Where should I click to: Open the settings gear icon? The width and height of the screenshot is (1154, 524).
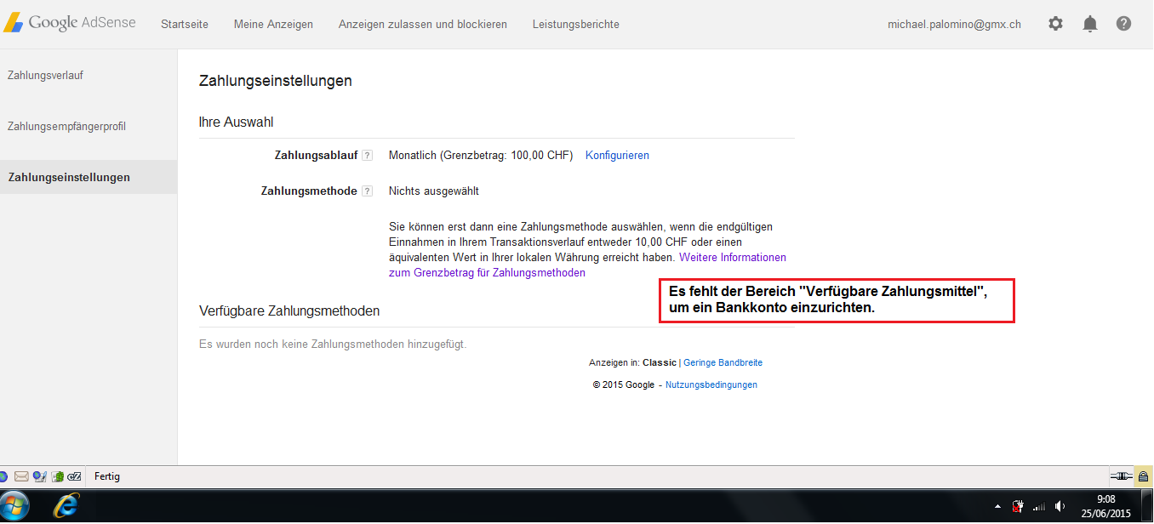click(x=1055, y=24)
